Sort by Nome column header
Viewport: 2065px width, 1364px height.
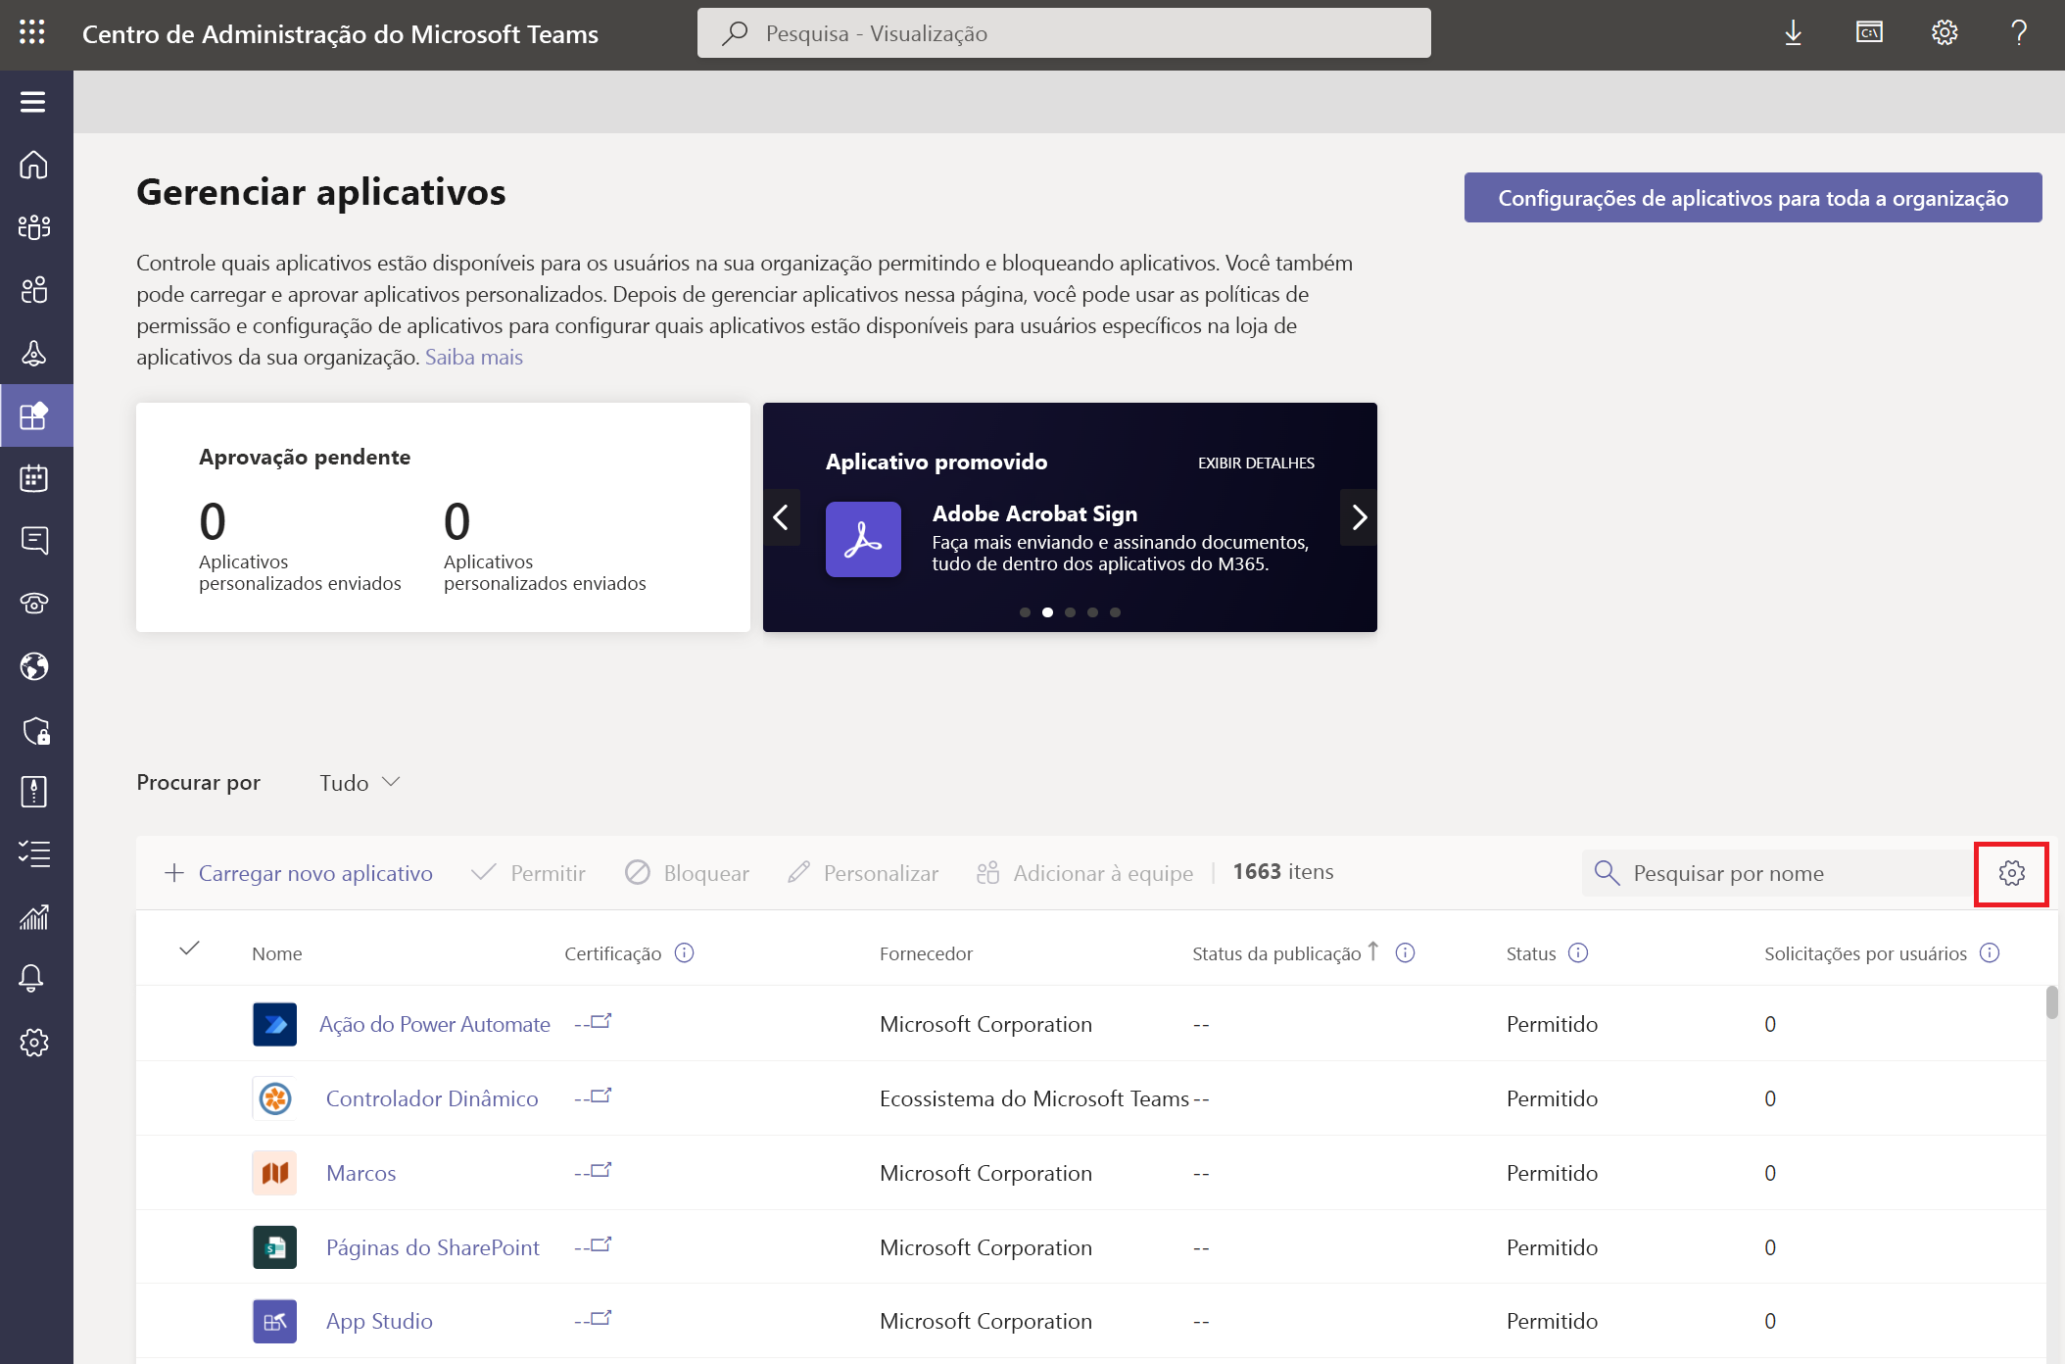[277, 953]
